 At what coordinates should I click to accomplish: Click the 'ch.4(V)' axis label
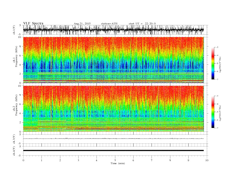[14, 151]
